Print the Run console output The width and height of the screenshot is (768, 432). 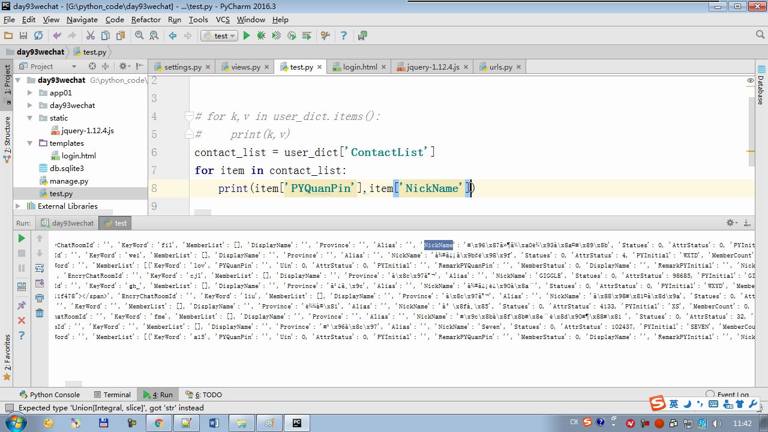[40, 298]
